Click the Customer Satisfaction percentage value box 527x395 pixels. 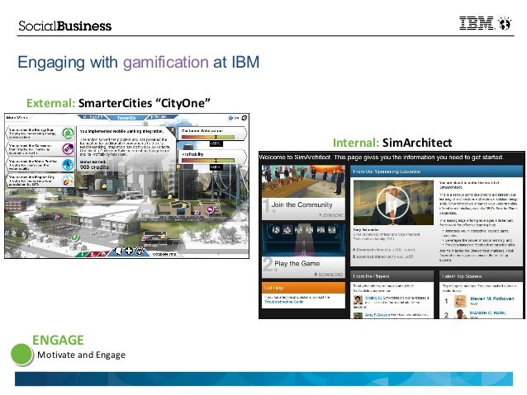[x=216, y=143]
